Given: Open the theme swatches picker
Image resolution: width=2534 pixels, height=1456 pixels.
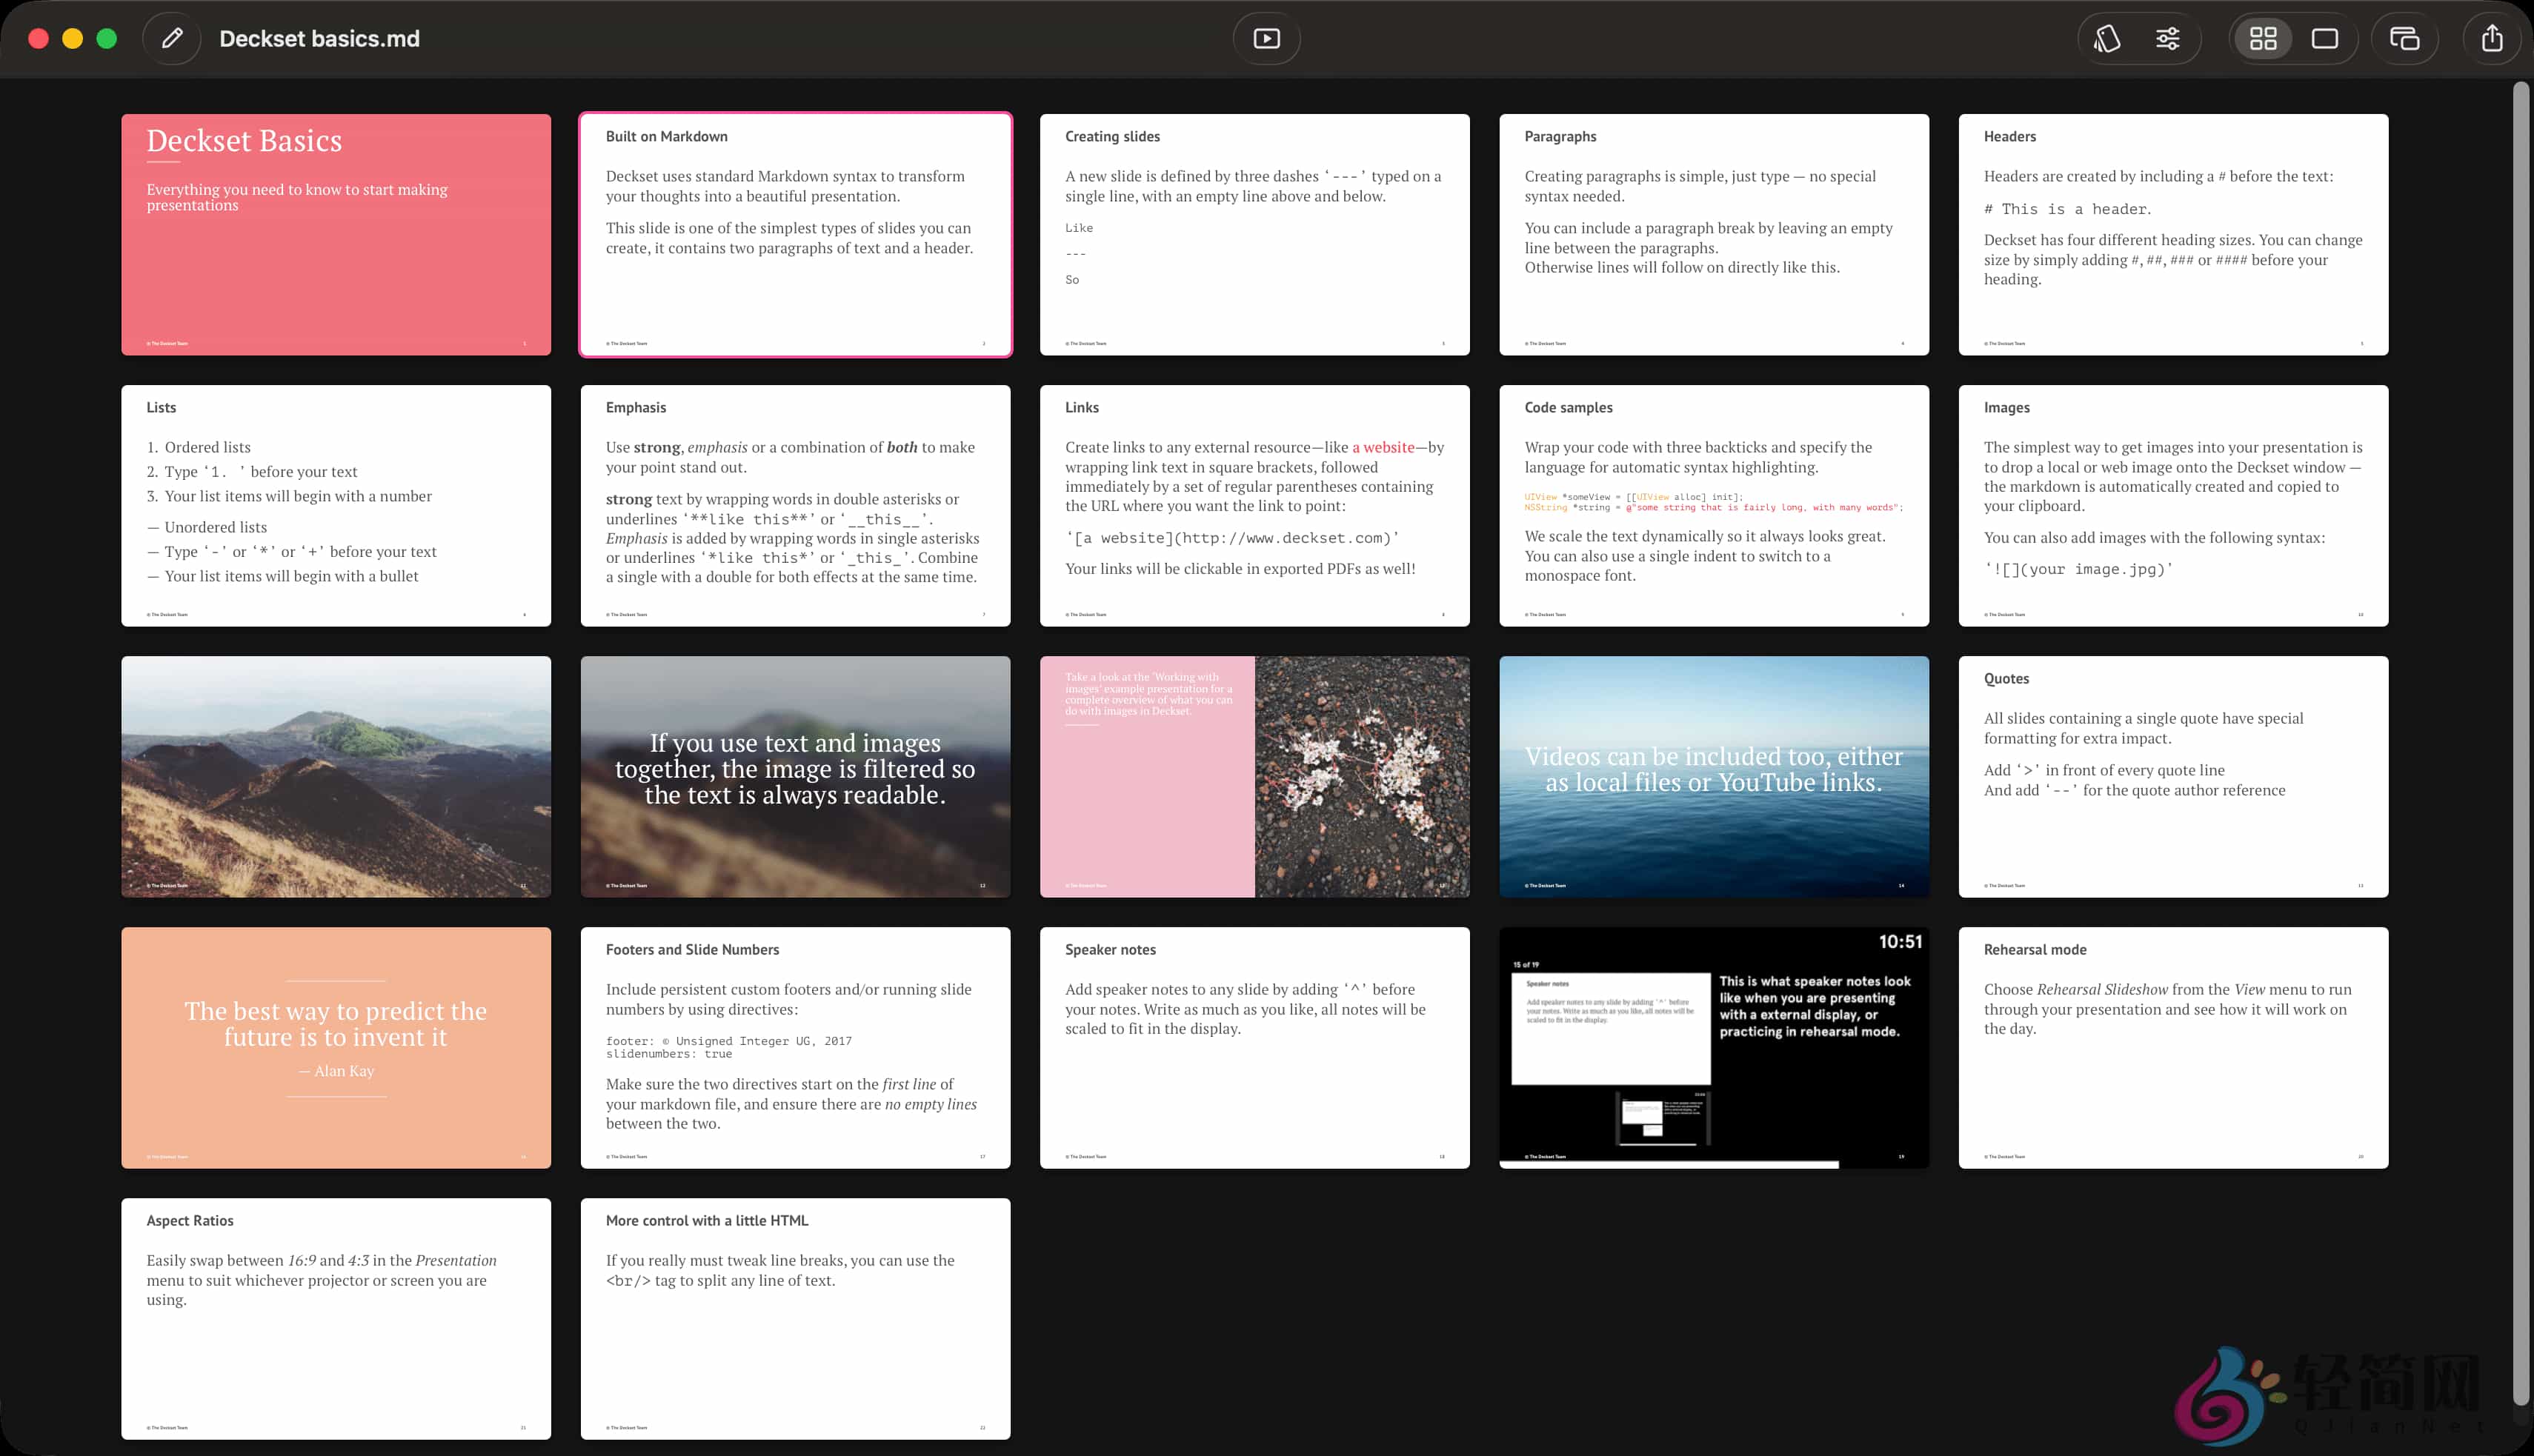Looking at the screenshot, I should point(2108,38).
